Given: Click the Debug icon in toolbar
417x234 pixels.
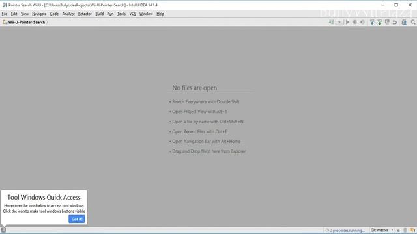Looking at the screenshot, I should coord(355,22).
